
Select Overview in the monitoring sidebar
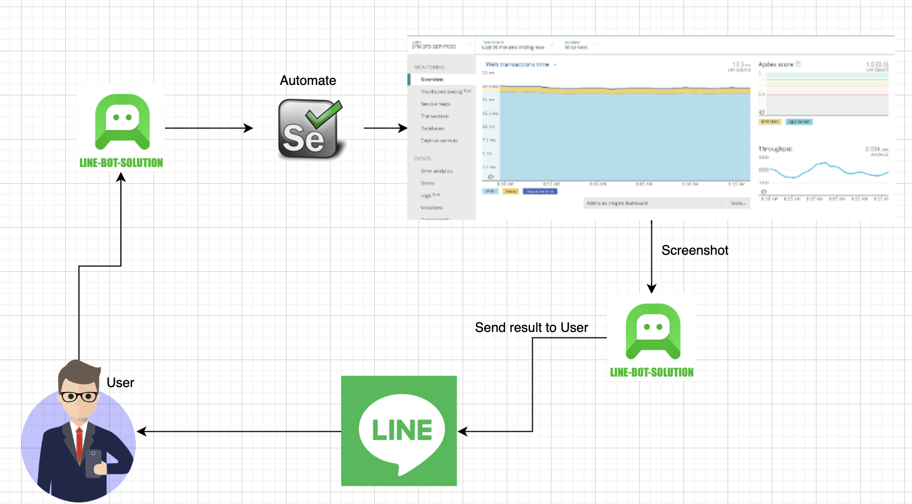(x=432, y=79)
